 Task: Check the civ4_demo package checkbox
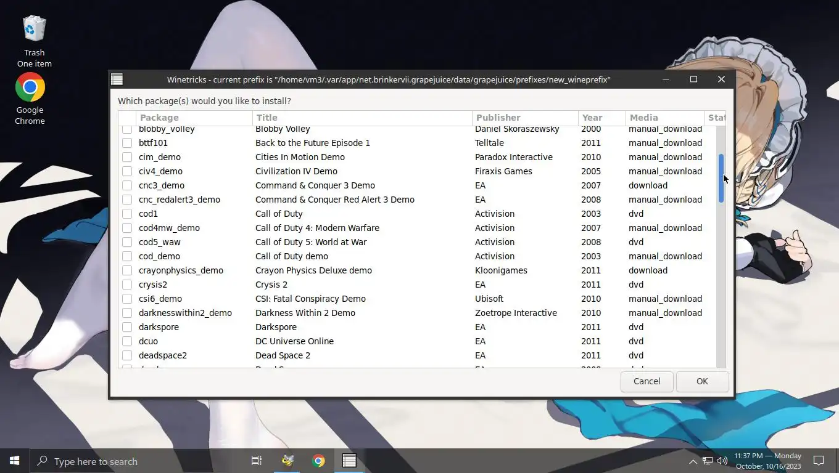point(127,171)
